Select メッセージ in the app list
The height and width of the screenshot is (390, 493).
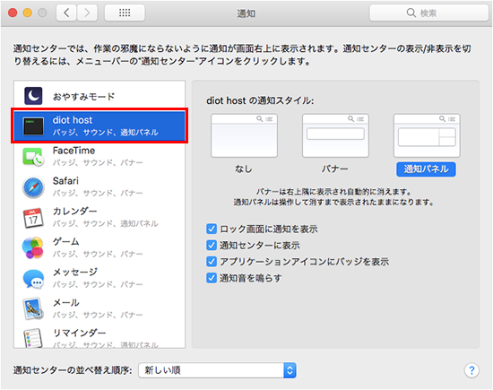pyautogui.click(x=99, y=278)
